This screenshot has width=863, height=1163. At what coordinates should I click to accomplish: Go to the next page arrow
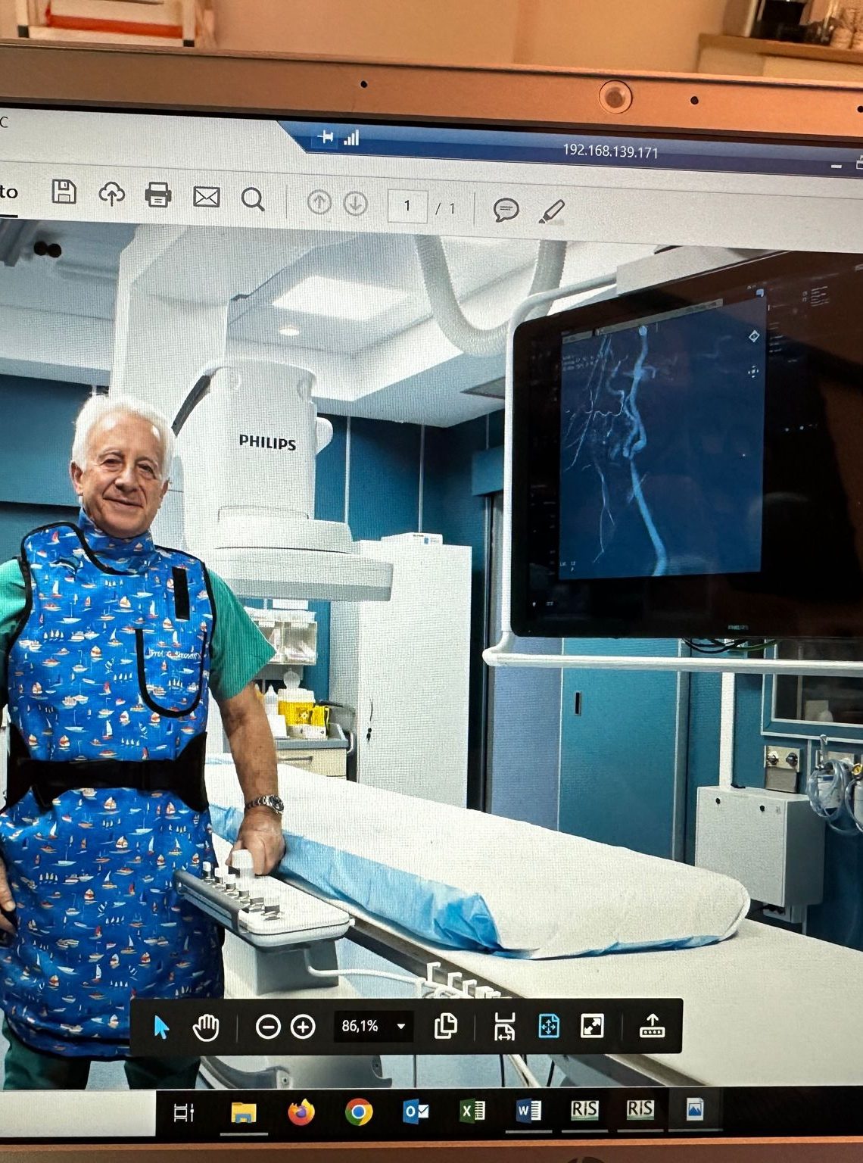coord(355,203)
